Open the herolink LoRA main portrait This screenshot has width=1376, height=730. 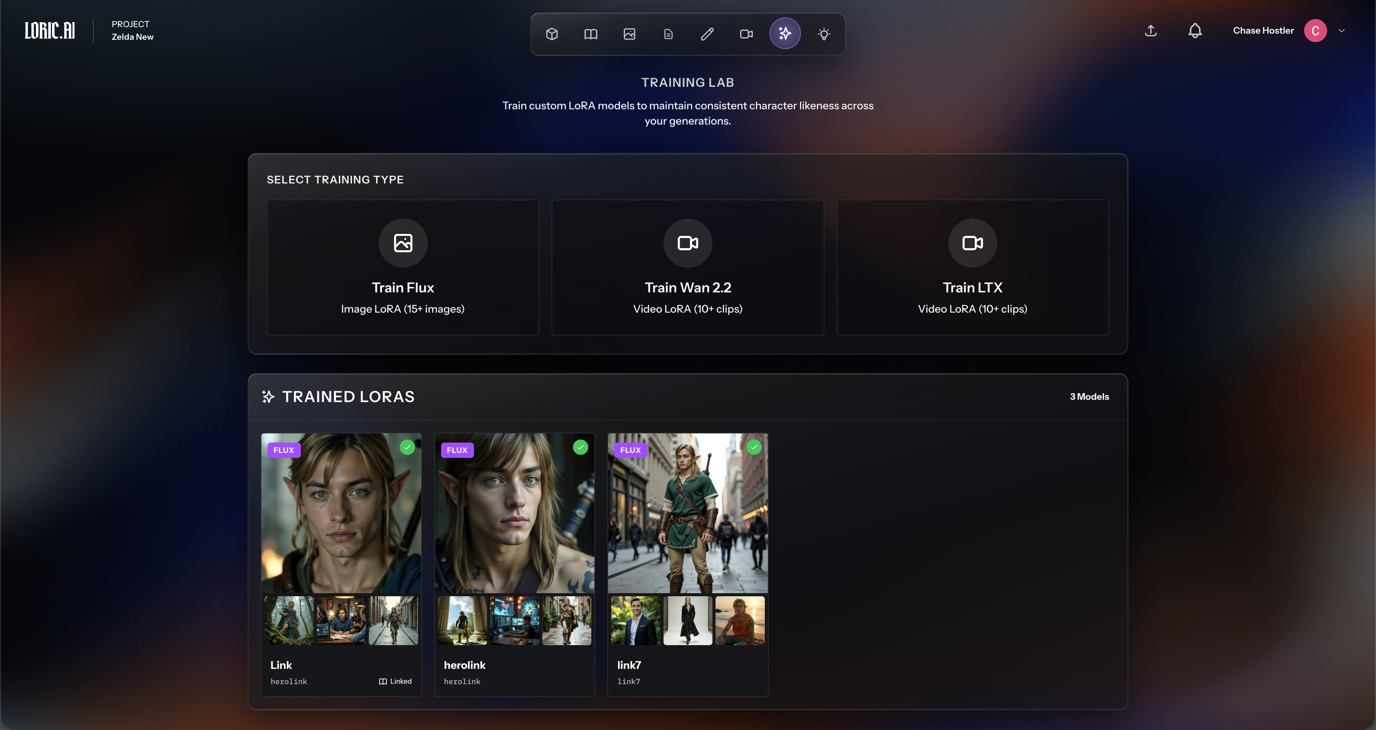click(x=514, y=513)
